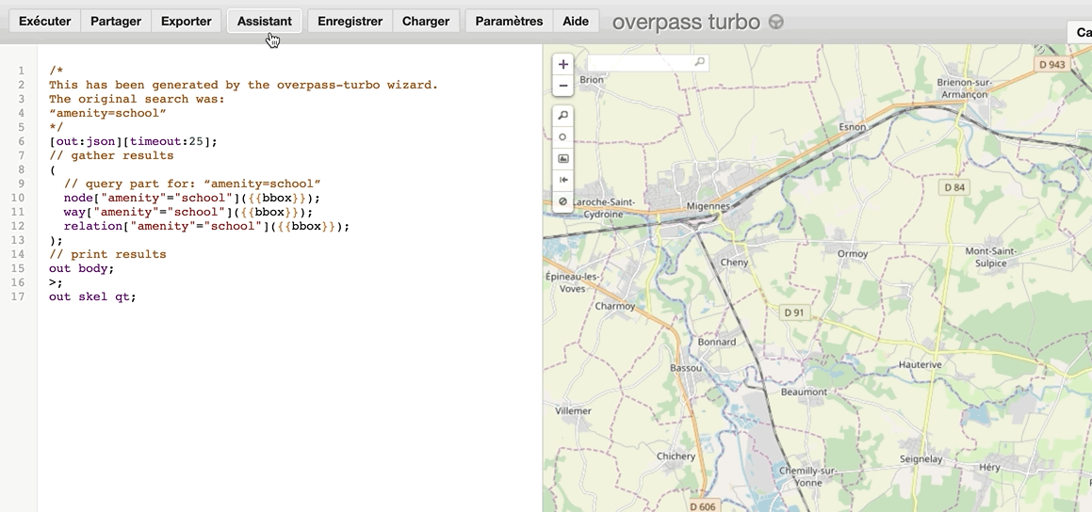Screen dimensions: 1092x512
Task: Open the Exporter menu
Action: point(187,21)
